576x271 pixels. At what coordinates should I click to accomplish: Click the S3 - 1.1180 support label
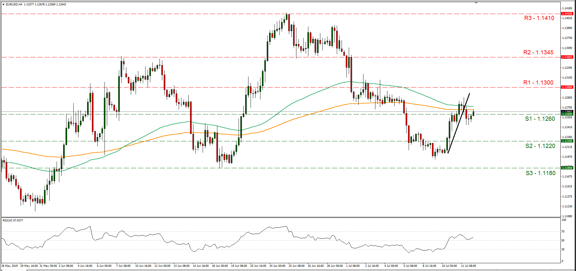pos(541,173)
